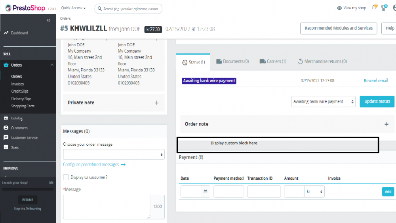
Task: Open the Quick Access dropdown
Action: click(x=73, y=8)
